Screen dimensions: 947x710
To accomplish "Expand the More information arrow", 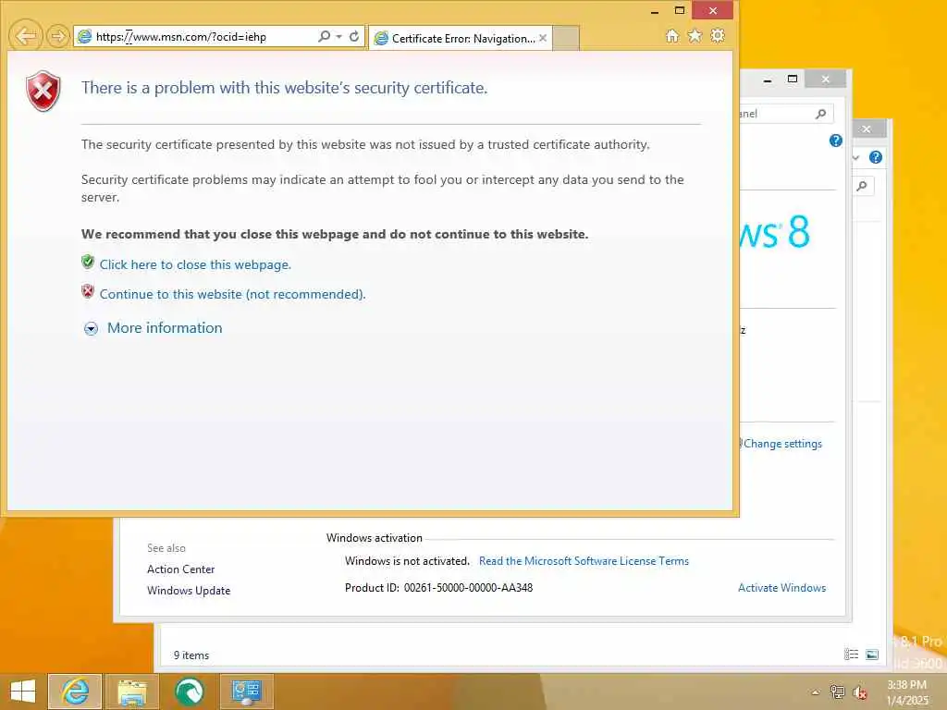I will [x=91, y=328].
